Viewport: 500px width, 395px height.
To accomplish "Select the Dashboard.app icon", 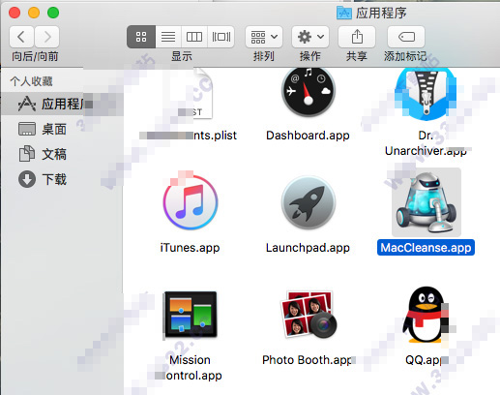I will [309, 92].
